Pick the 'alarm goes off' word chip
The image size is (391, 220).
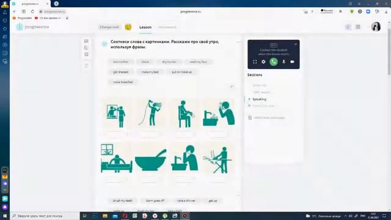(x=155, y=200)
